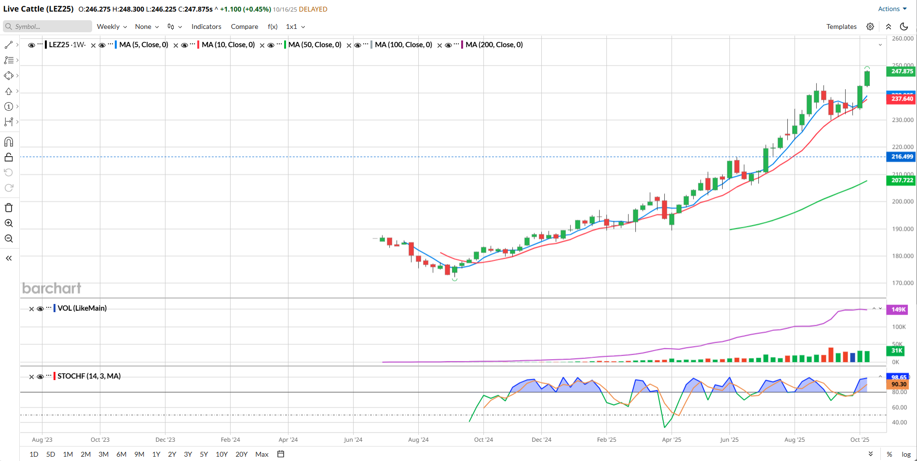Select the magnet snap tool

pos(9,142)
